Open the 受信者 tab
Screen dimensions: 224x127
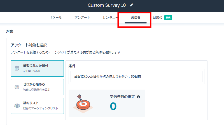136,17
